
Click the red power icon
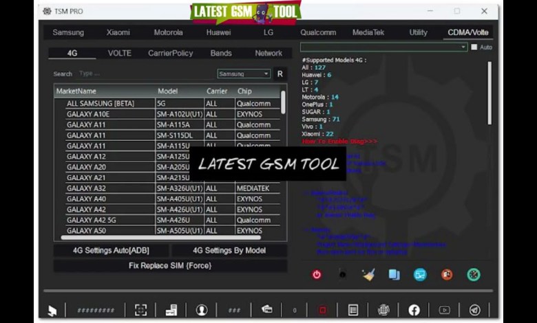(x=317, y=275)
